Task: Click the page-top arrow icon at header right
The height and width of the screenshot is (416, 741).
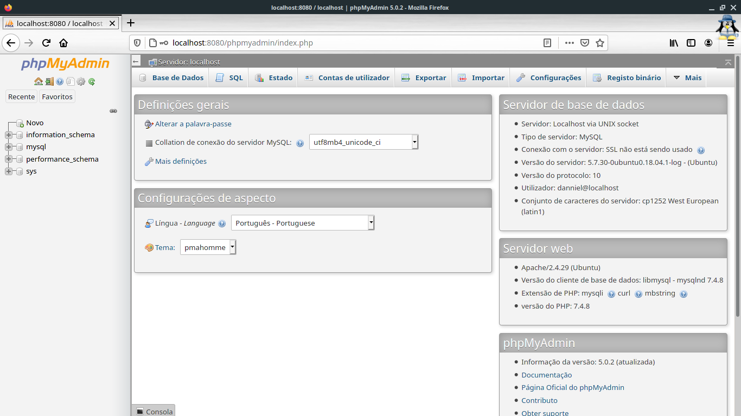Action: (728, 62)
